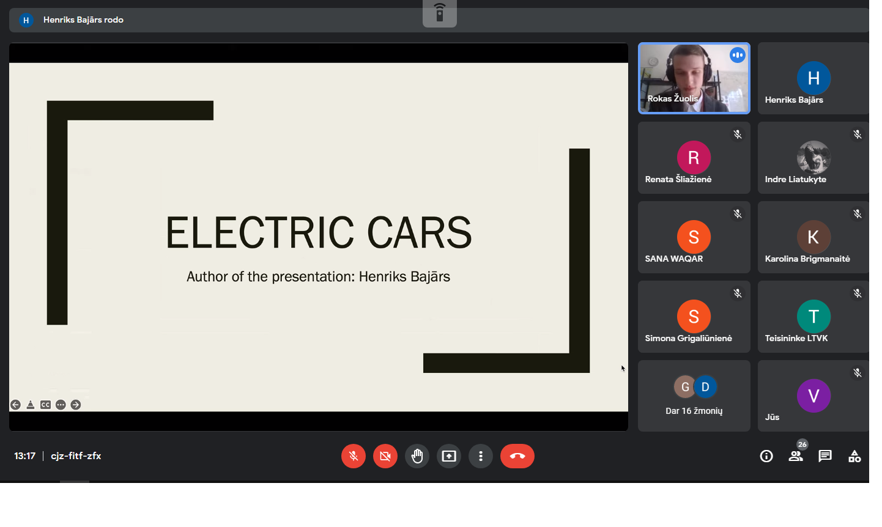The height and width of the screenshot is (527, 882).
Task: Open the chat panel icon
Action: [825, 456]
